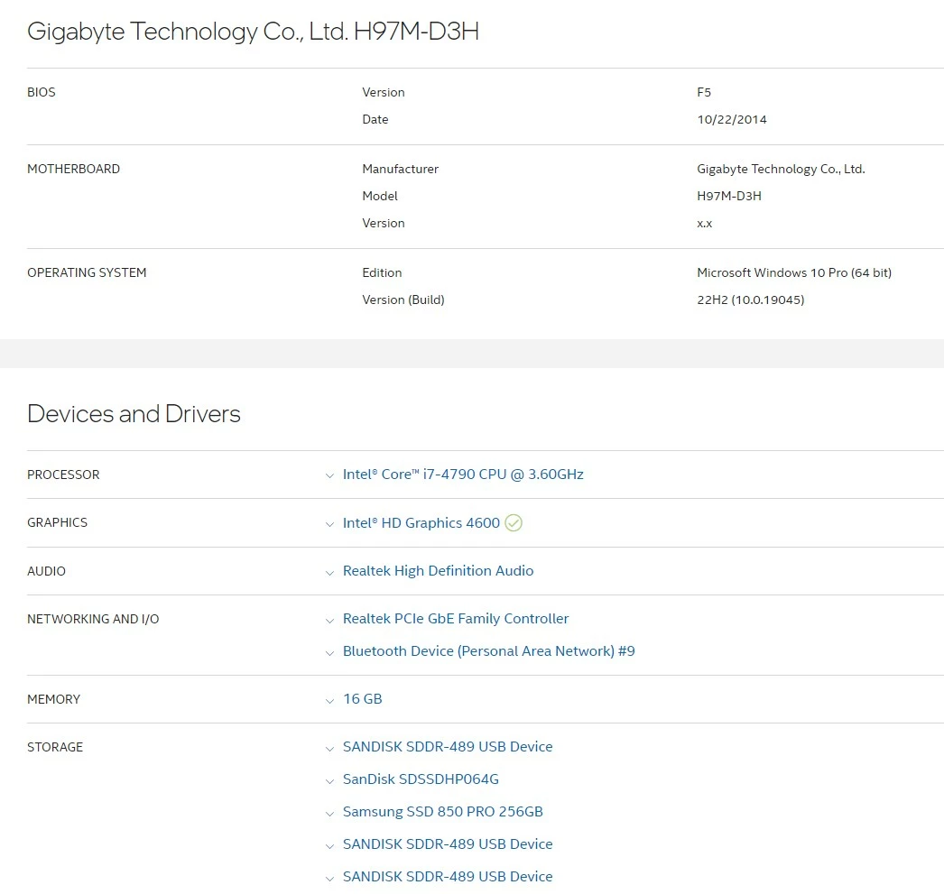Select the manufacturer value Gigabyte Technology Co., Ltd.

click(x=781, y=169)
